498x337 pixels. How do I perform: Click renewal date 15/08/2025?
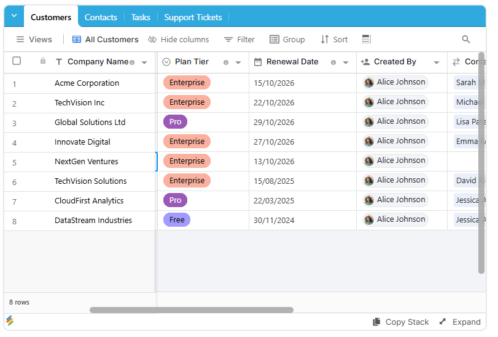click(x=274, y=181)
